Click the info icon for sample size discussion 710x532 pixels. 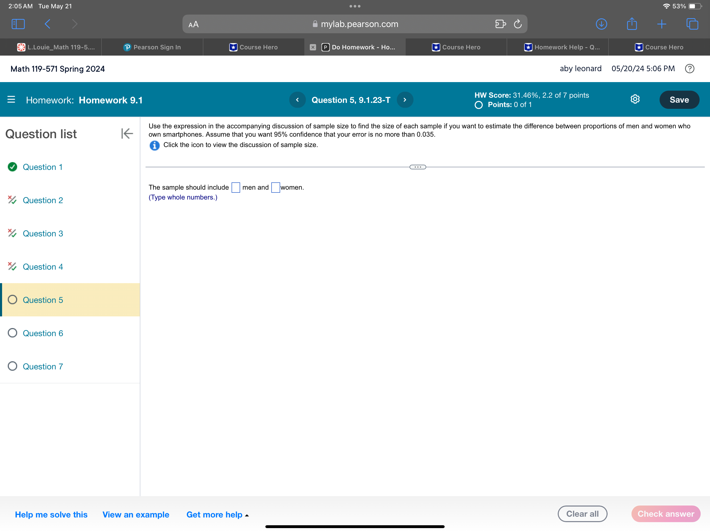(x=154, y=145)
